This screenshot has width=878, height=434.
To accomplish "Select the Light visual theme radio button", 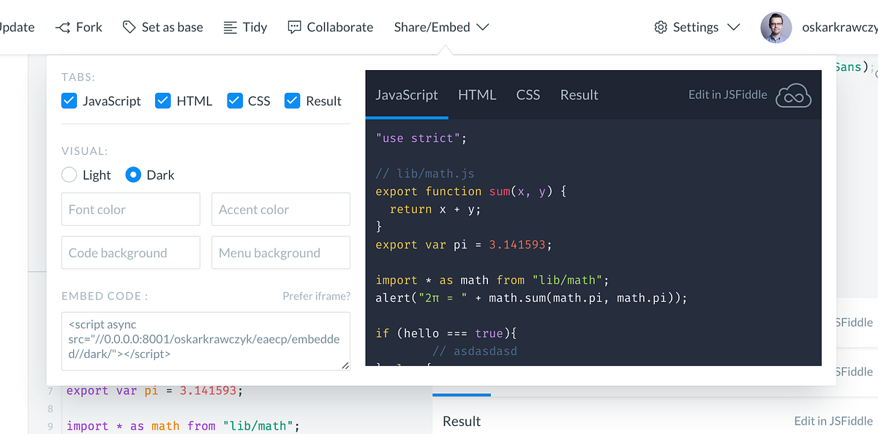I will [x=70, y=175].
